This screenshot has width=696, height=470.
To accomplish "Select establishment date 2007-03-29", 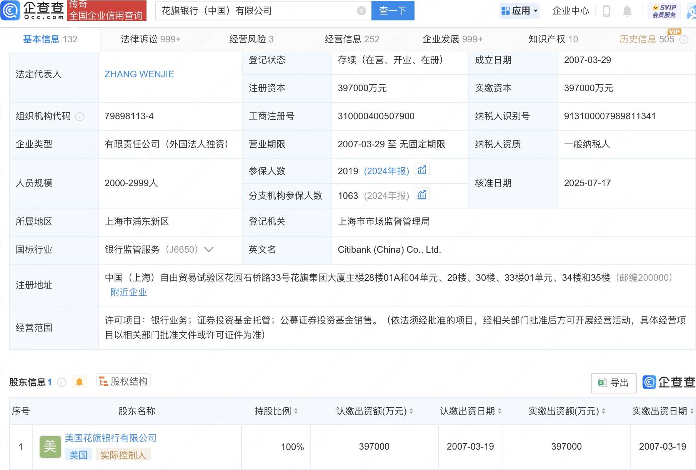I will 587,60.
